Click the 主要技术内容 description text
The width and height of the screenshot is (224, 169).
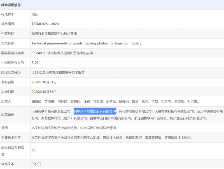coord(111,138)
